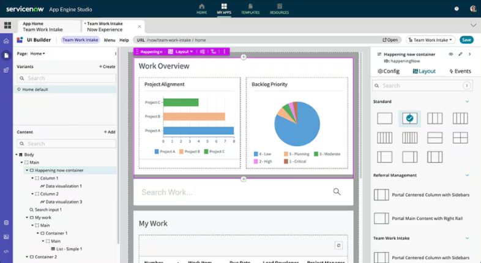Viewport: 481px width, 263px height.
Task: Open the UI Builder Help menu
Action: (124, 40)
